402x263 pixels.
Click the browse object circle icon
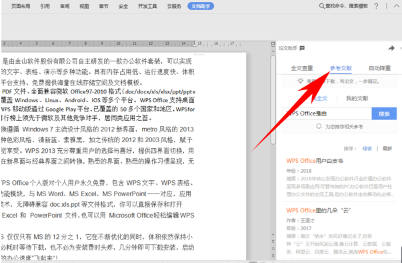tap(273, 248)
